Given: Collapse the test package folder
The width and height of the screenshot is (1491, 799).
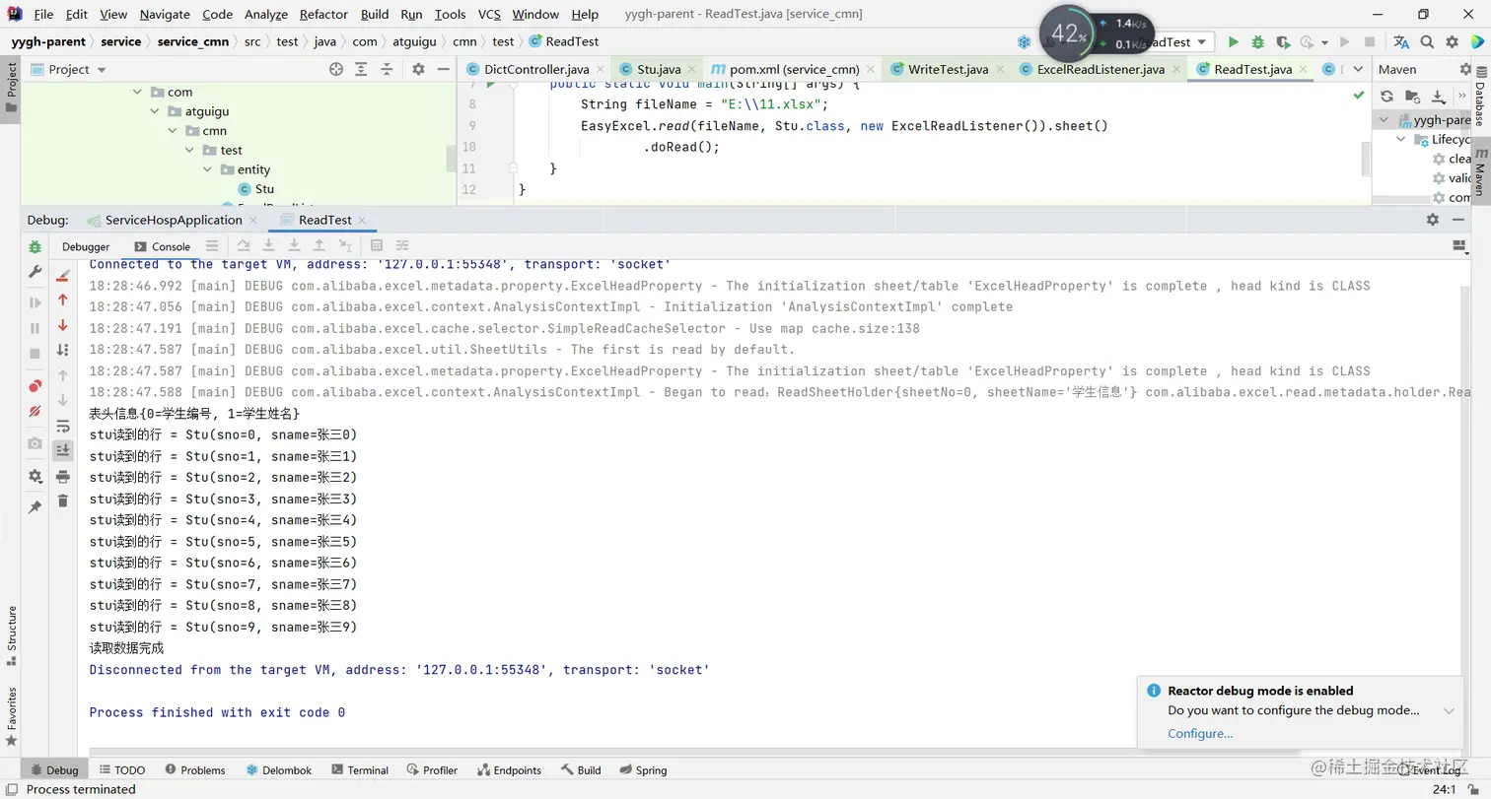Looking at the screenshot, I should [x=190, y=150].
